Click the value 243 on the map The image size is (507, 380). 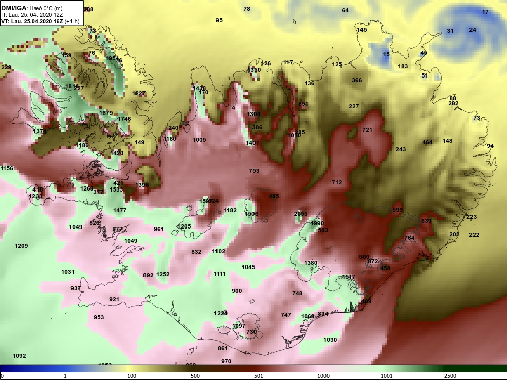pos(401,149)
